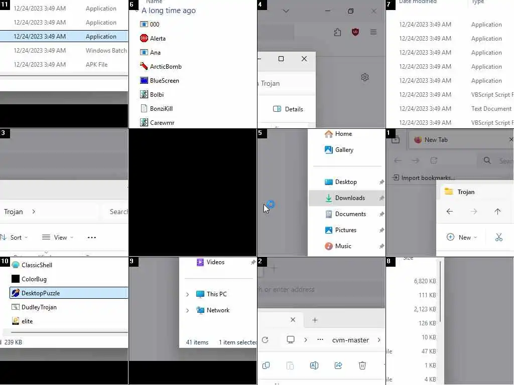
Task: Open Gallery in the navigation pane
Action: 339,150
